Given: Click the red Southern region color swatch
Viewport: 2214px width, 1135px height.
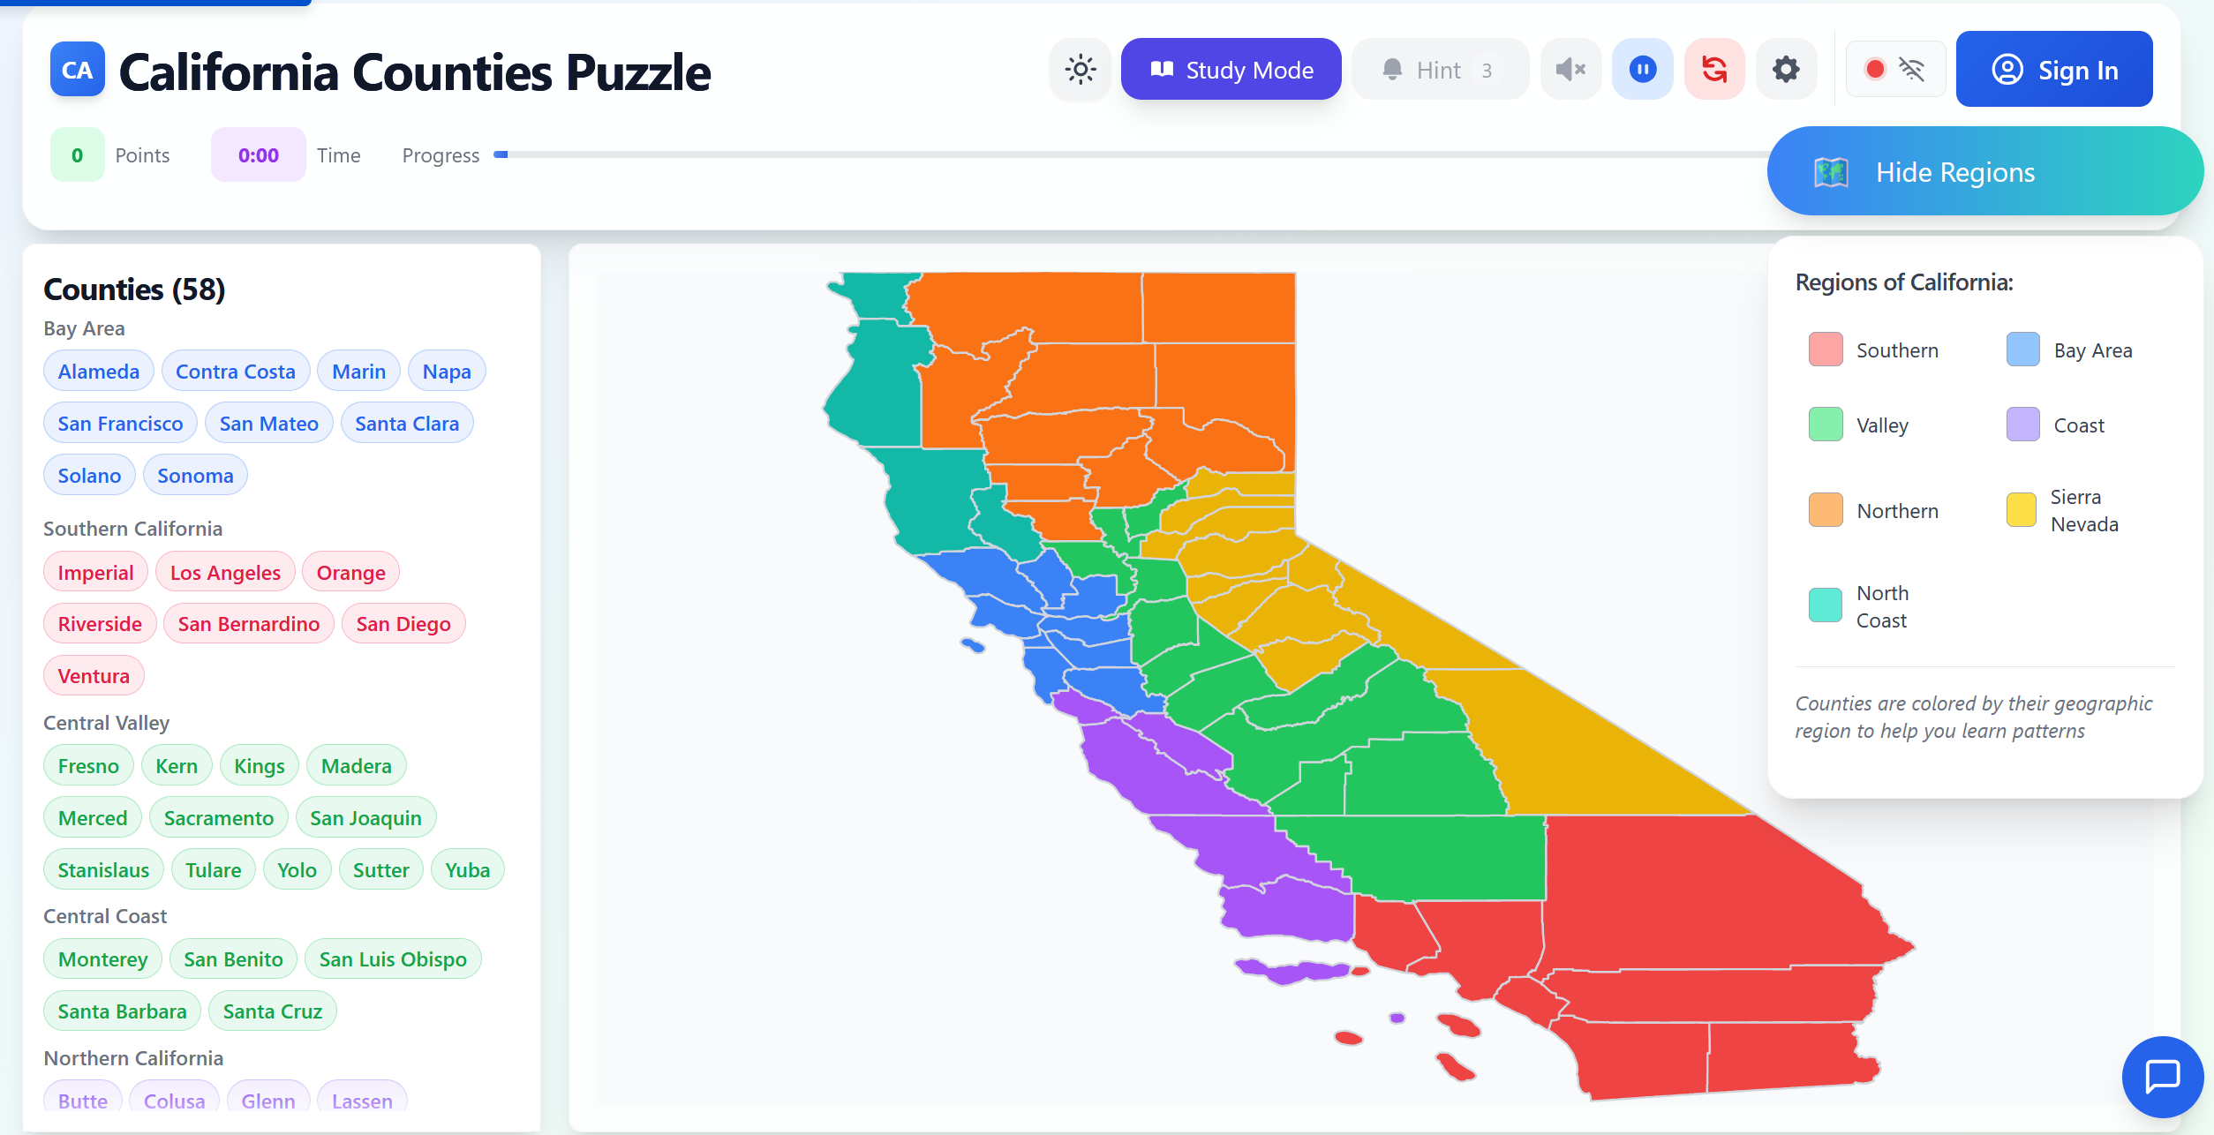Looking at the screenshot, I should [1825, 350].
